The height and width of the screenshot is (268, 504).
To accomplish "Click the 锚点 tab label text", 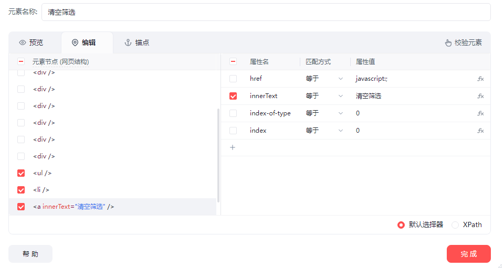I will coord(142,42).
